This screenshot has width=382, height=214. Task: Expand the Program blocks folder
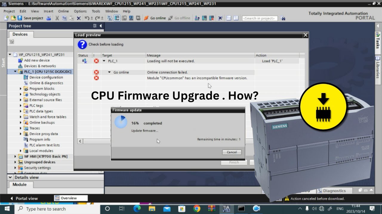[21, 89]
